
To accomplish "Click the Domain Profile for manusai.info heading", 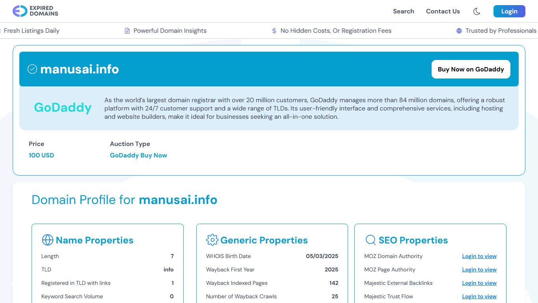I will [125, 200].
